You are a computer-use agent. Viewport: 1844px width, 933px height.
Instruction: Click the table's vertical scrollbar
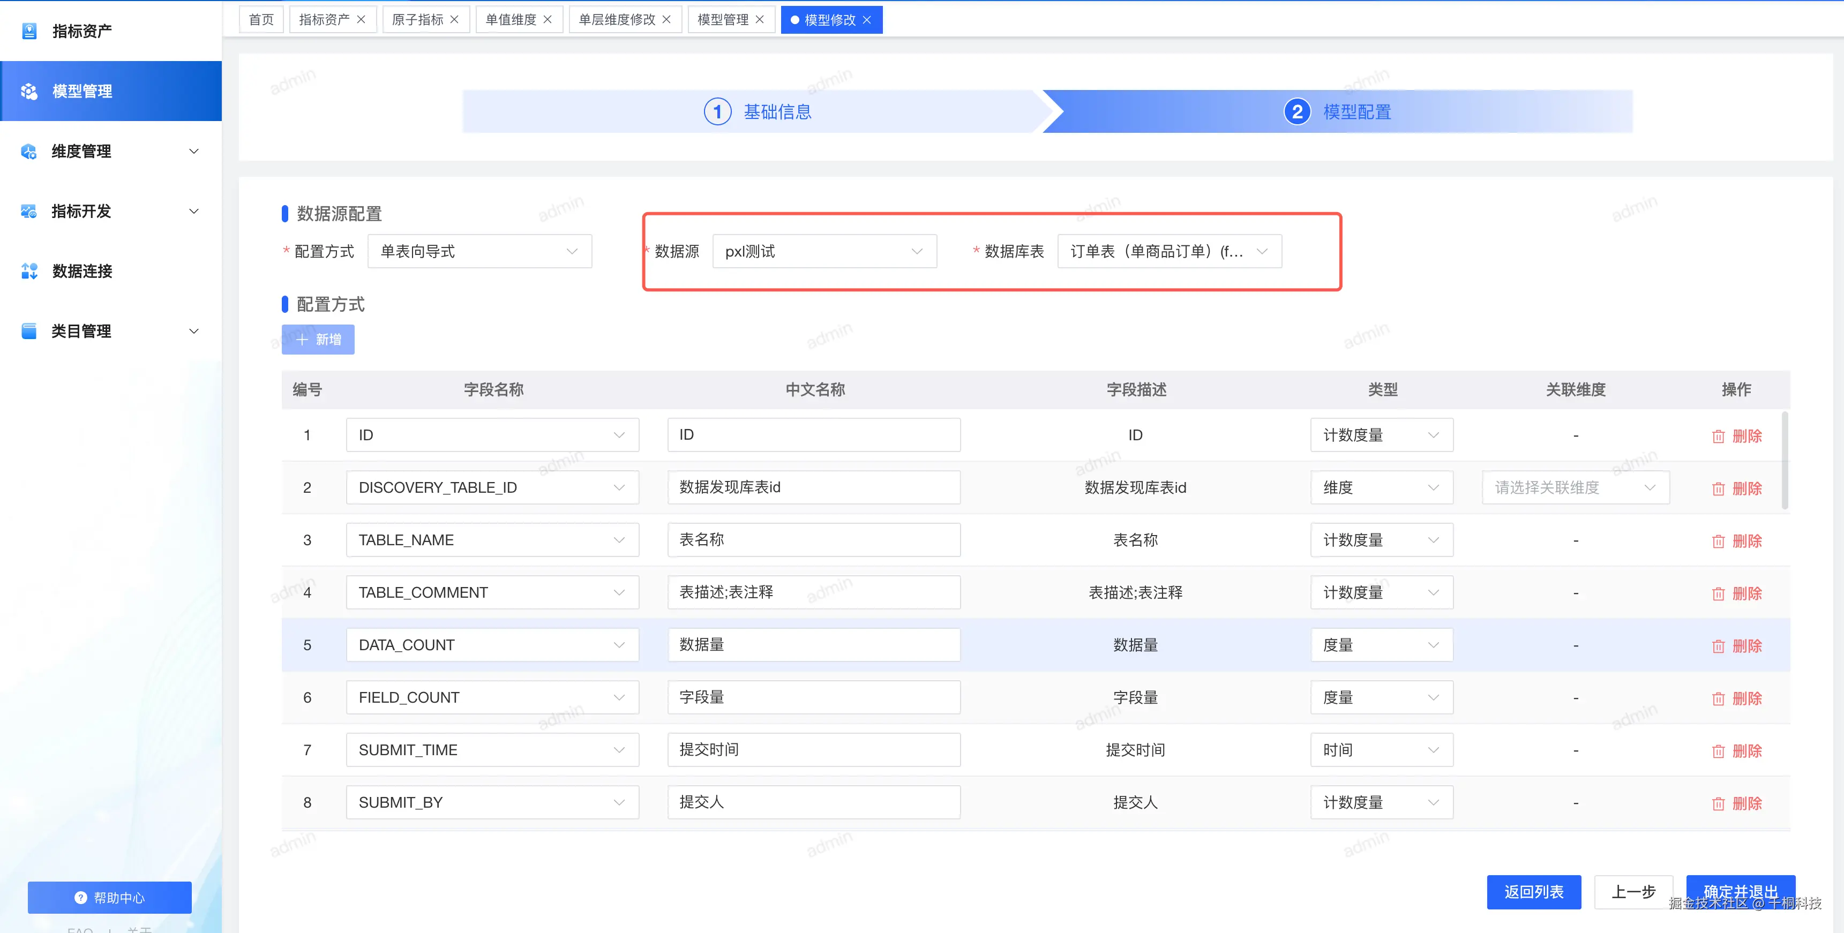pos(1785,462)
